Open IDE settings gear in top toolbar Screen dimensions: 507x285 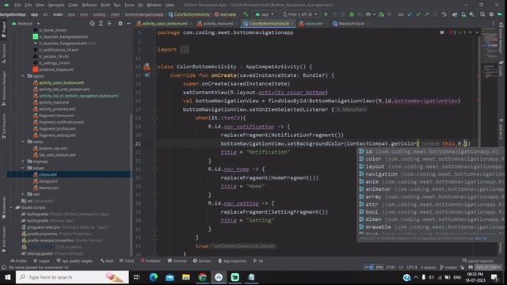(x=491, y=14)
